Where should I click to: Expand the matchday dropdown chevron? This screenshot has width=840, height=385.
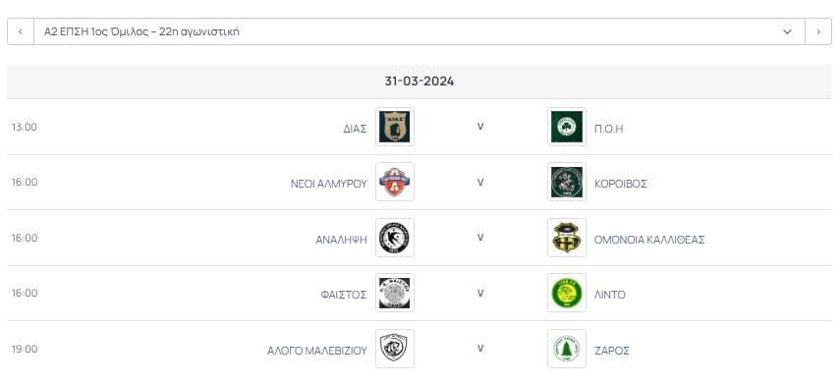(787, 31)
